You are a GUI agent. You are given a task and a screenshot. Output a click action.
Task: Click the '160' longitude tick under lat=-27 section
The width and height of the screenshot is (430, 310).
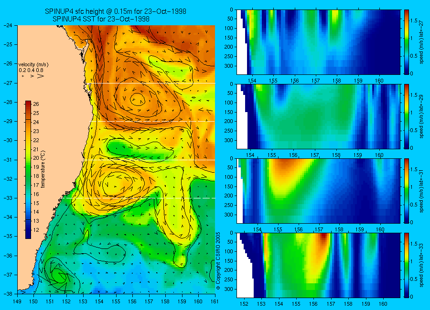pos(379,81)
